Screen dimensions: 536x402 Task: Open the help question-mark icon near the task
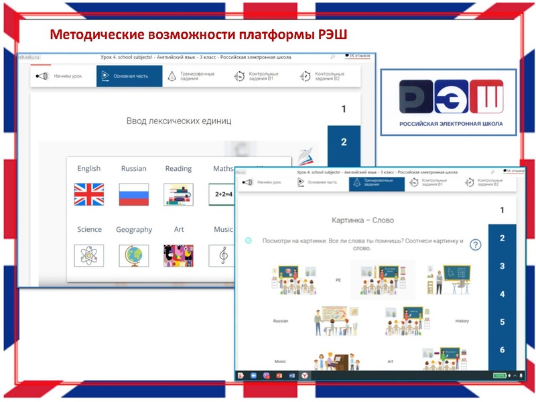click(x=474, y=244)
